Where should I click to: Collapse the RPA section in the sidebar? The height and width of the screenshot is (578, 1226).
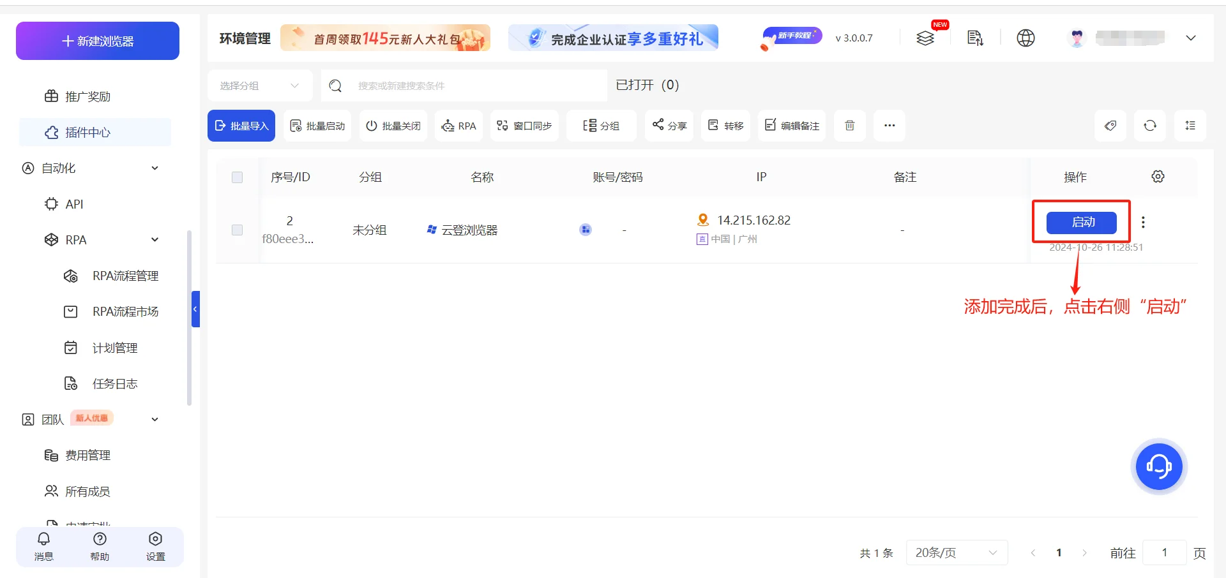[155, 239]
